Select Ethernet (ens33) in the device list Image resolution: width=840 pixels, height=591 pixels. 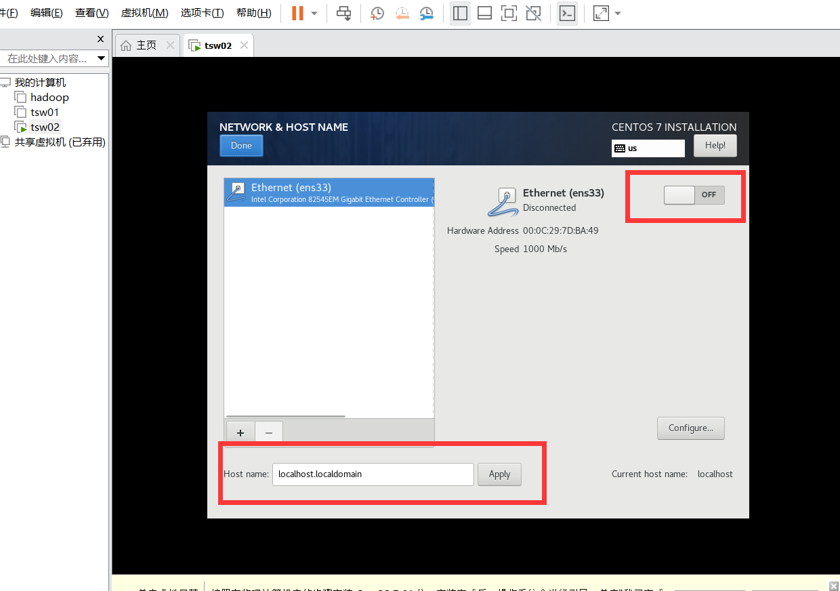coord(329,192)
